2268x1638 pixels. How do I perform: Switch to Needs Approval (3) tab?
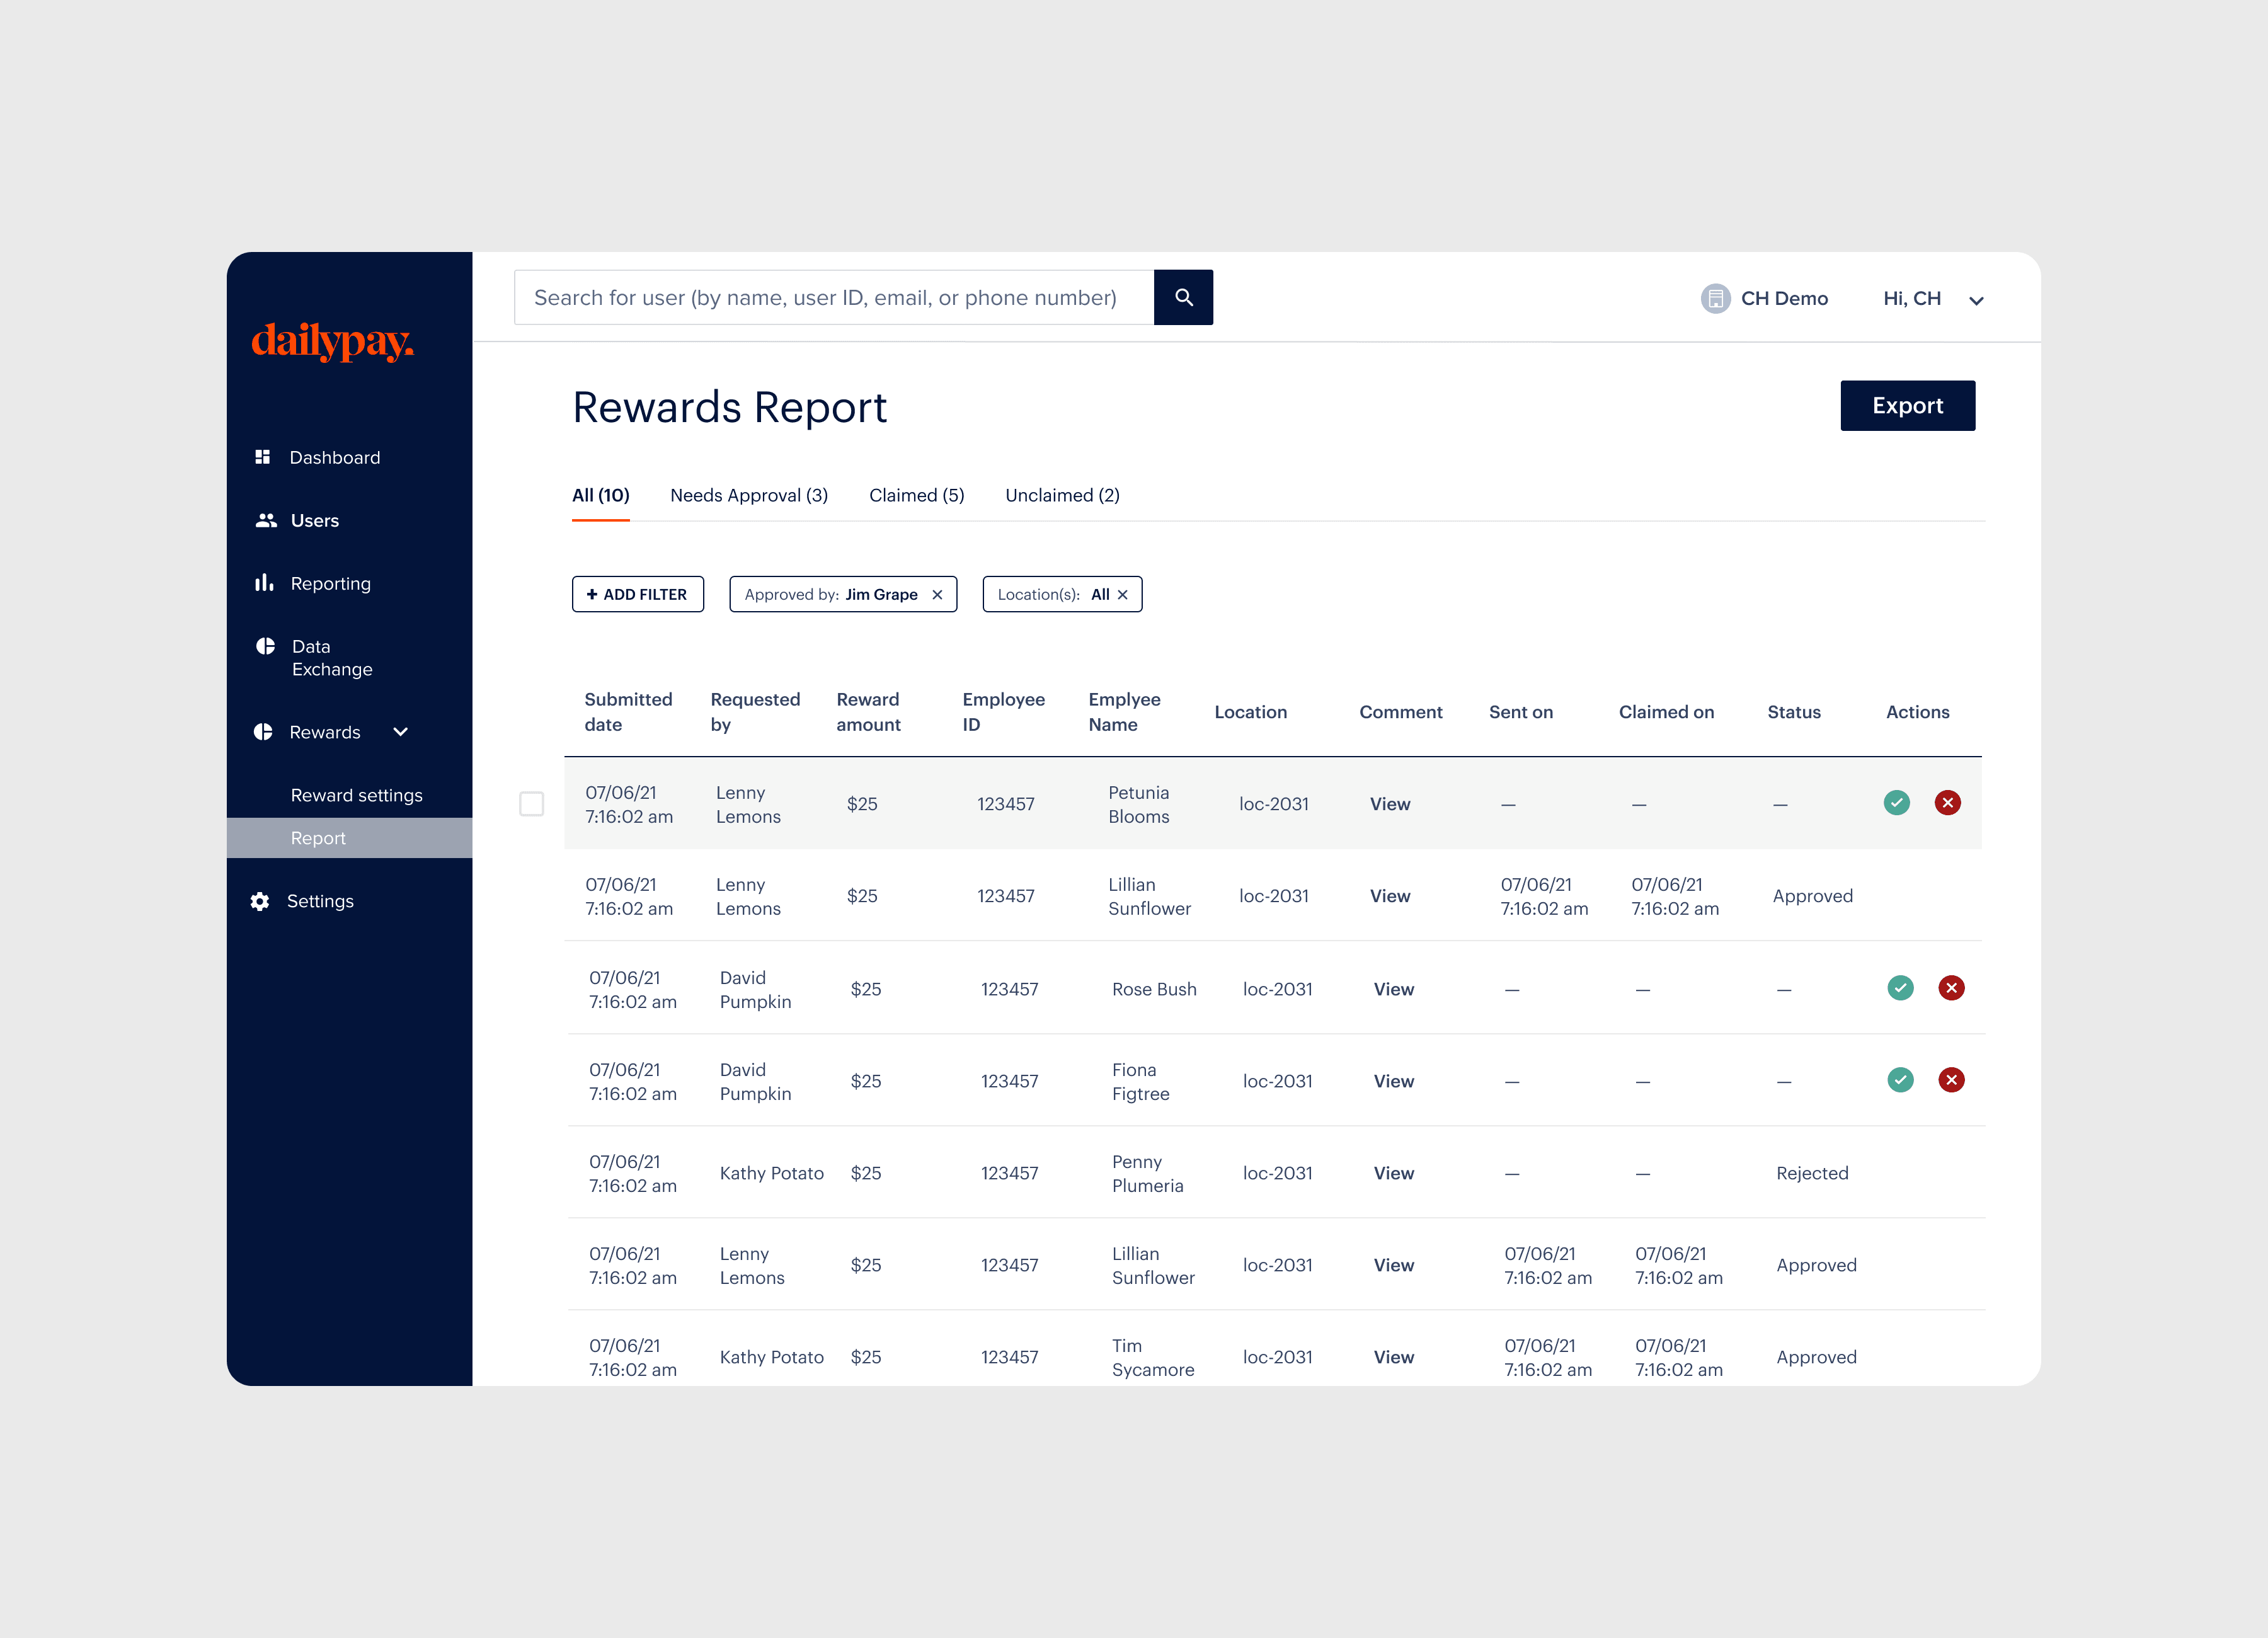748,495
